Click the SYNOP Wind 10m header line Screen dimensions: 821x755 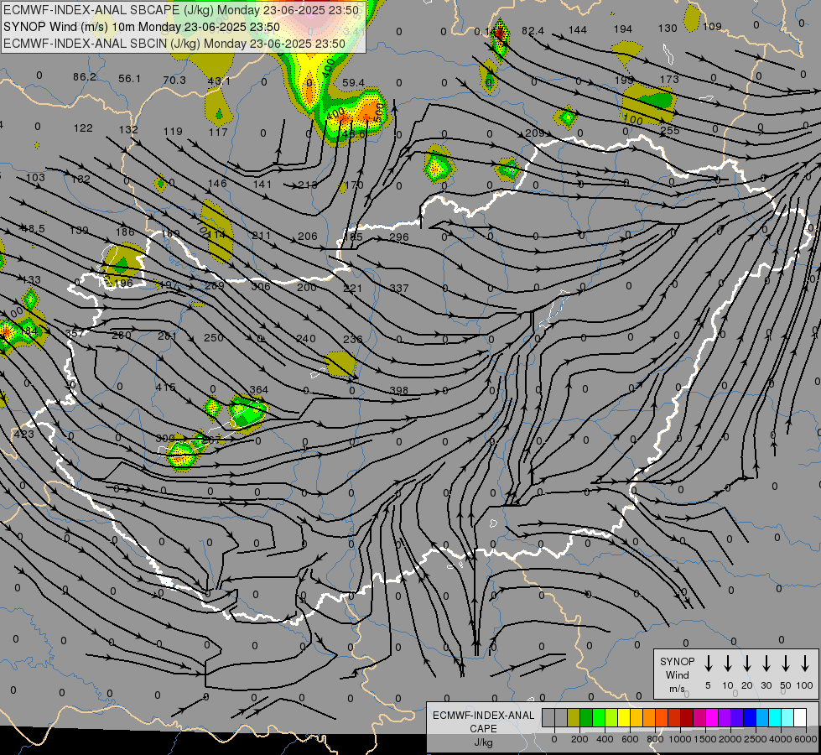click(x=142, y=27)
